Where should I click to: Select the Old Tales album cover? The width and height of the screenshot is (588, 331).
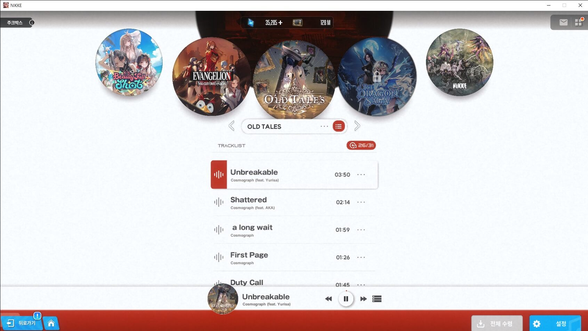click(294, 79)
